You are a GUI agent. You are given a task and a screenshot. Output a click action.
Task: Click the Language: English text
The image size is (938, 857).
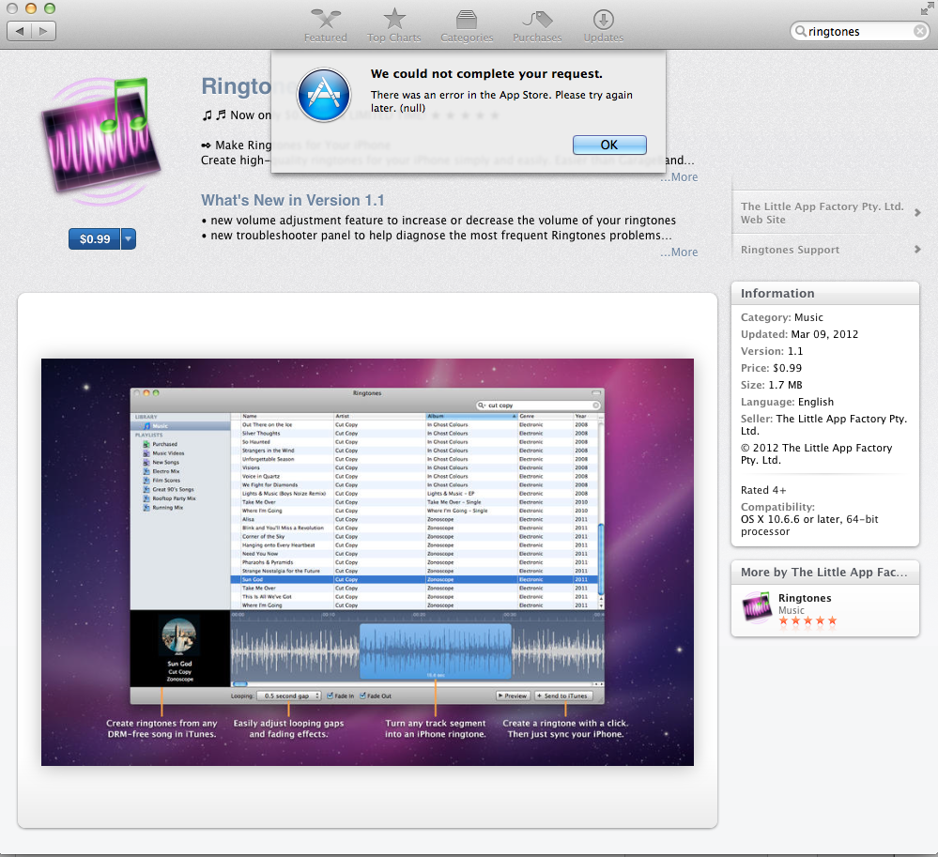(787, 402)
